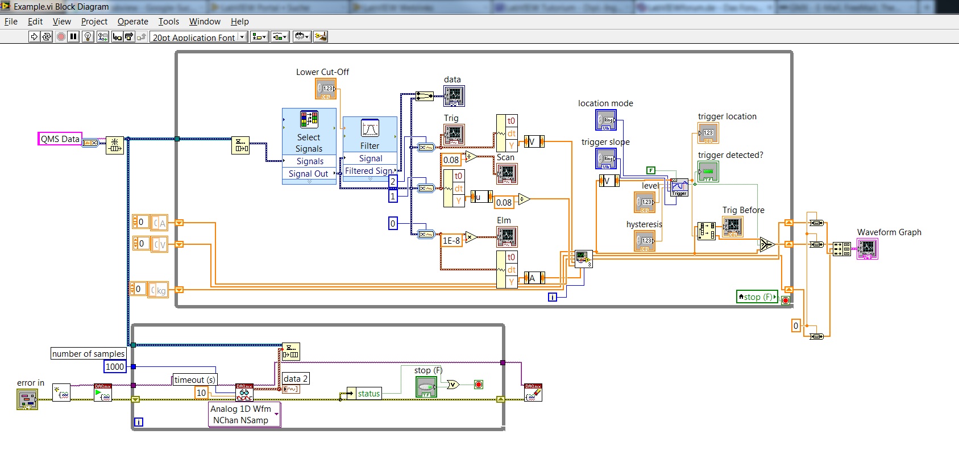Click the stop (F) local variable
Viewport: 959px width, 455px height.
tap(757, 297)
